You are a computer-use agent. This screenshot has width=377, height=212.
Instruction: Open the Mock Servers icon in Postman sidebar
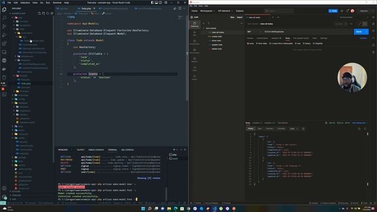point(194,51)
